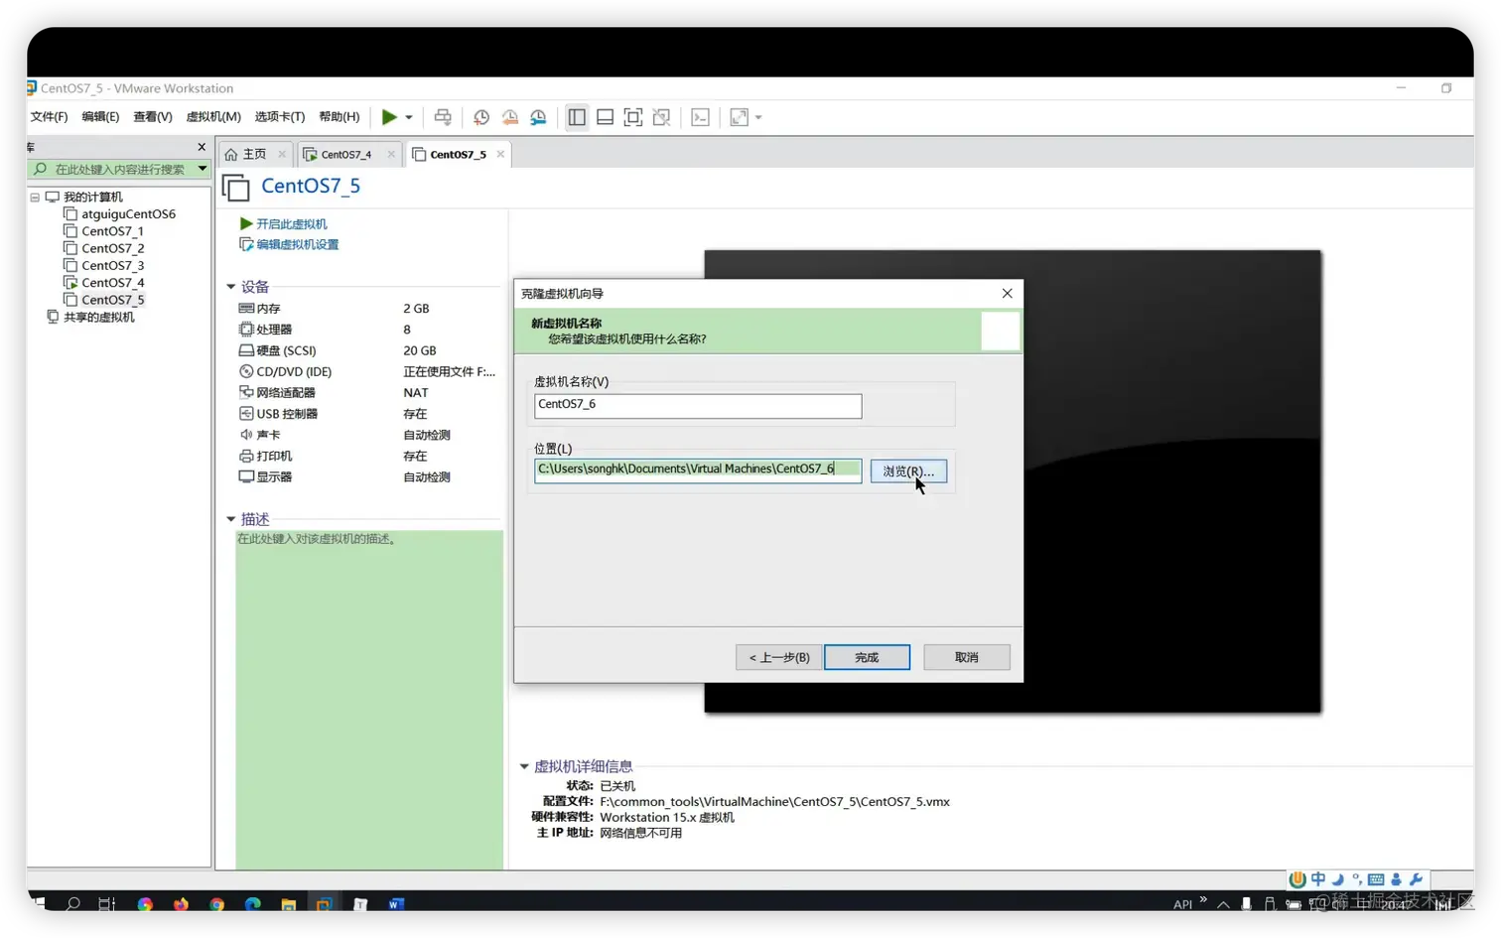The image size is (1501, 938).
Task: Click the stretch guest display icon
Action: [739, 117]
